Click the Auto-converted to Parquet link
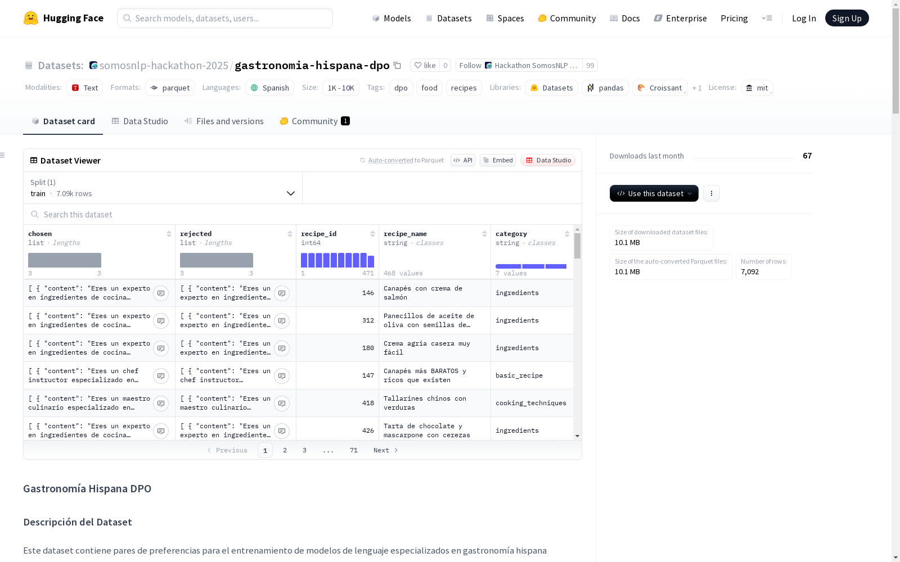 pos(390,160)
